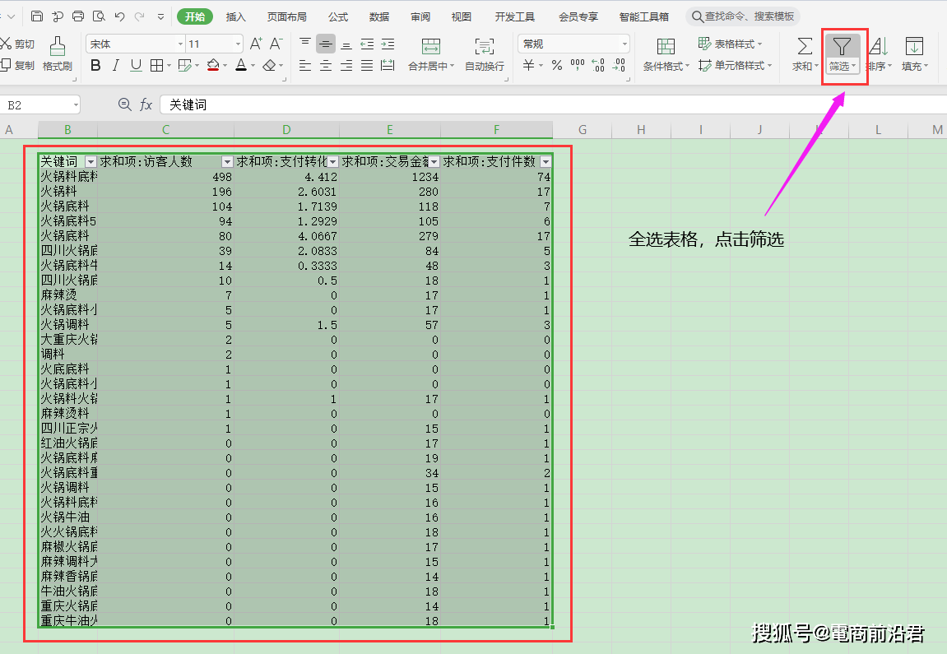Click decrease indent icon
The width and height of the screenshot is (947, 654).
tap(367, 44)
